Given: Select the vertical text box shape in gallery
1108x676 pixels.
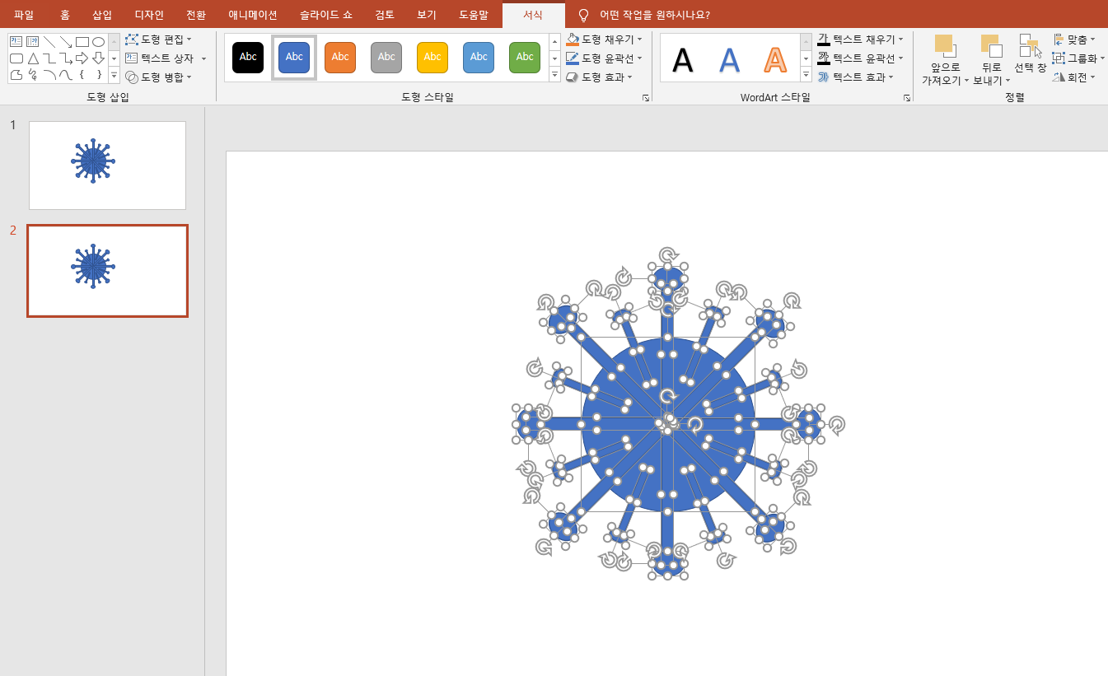Looking at the screenshot, I should (32, 41).
